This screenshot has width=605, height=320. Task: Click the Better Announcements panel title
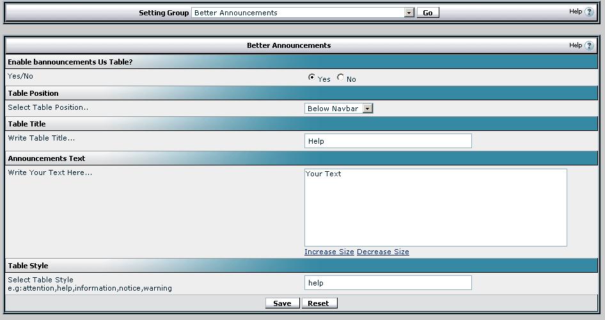point(288,45)
